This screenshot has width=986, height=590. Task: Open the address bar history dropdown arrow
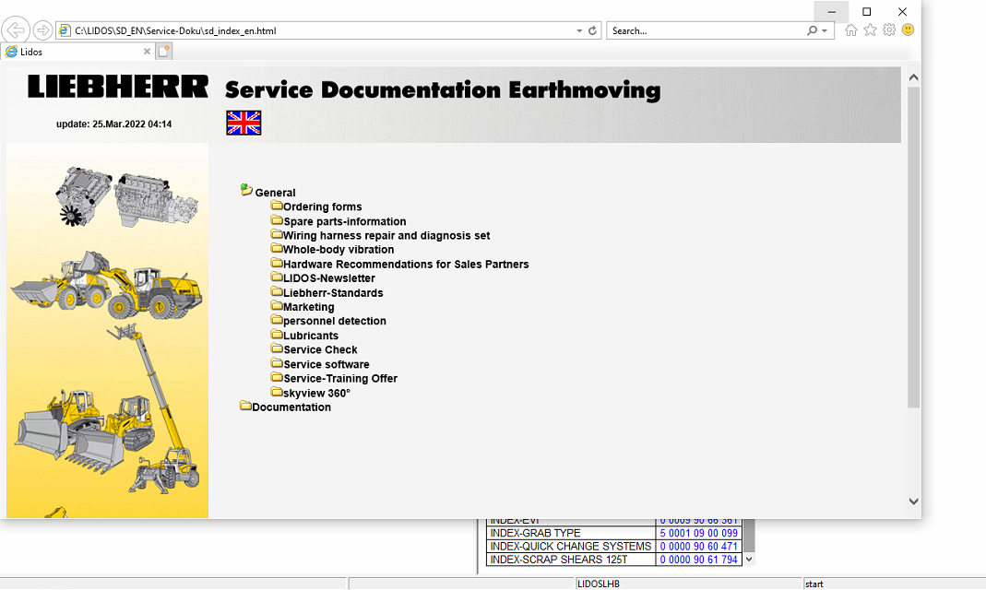[579, 30]
